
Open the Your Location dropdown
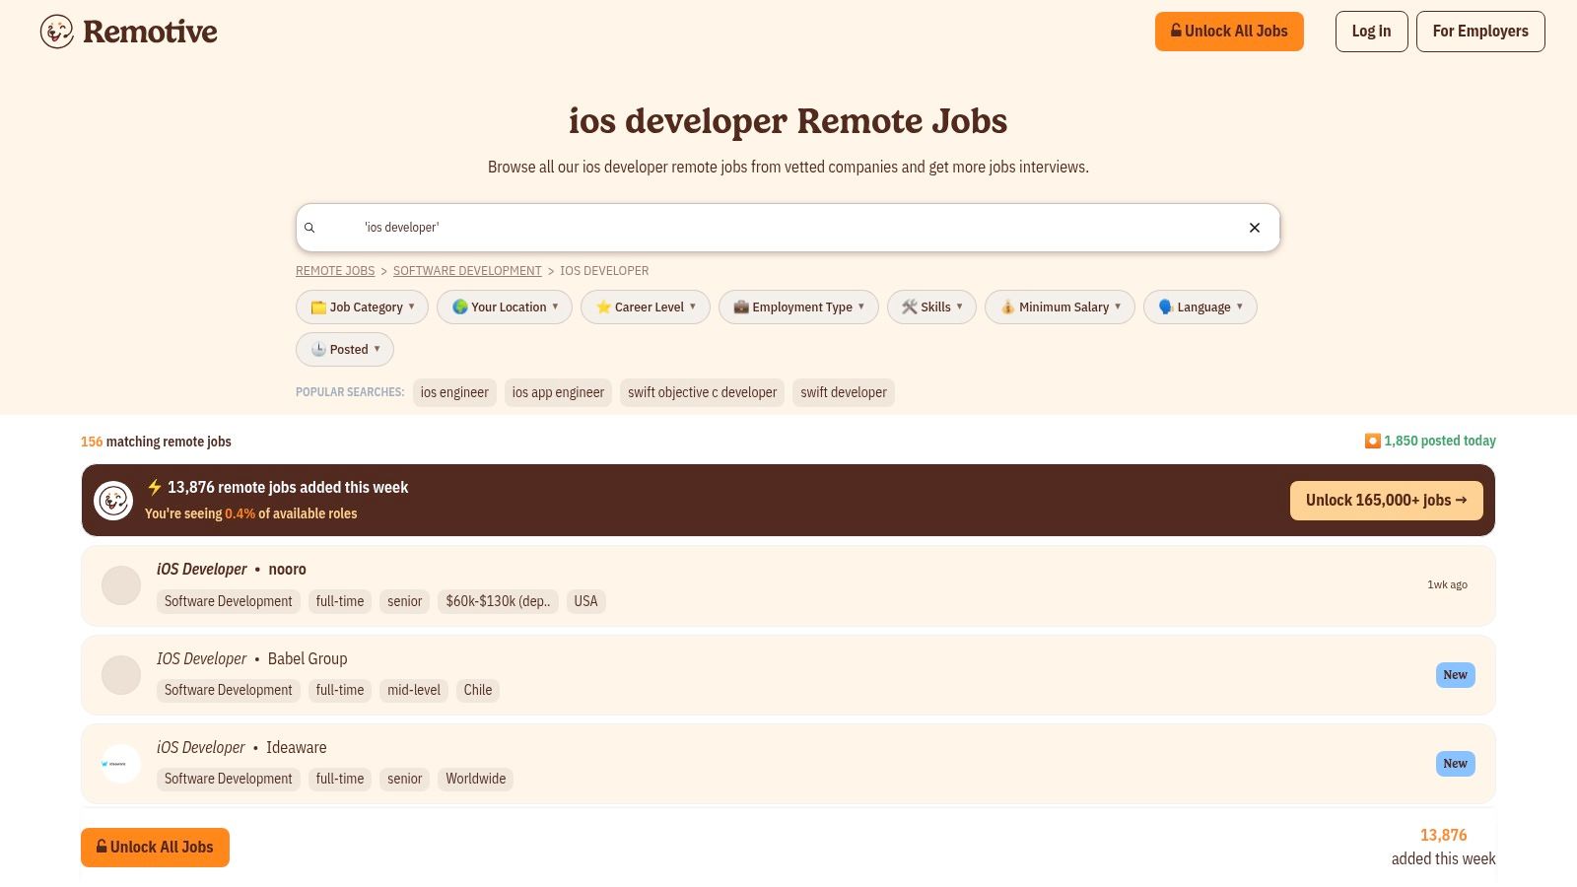[x=505, y=307]
